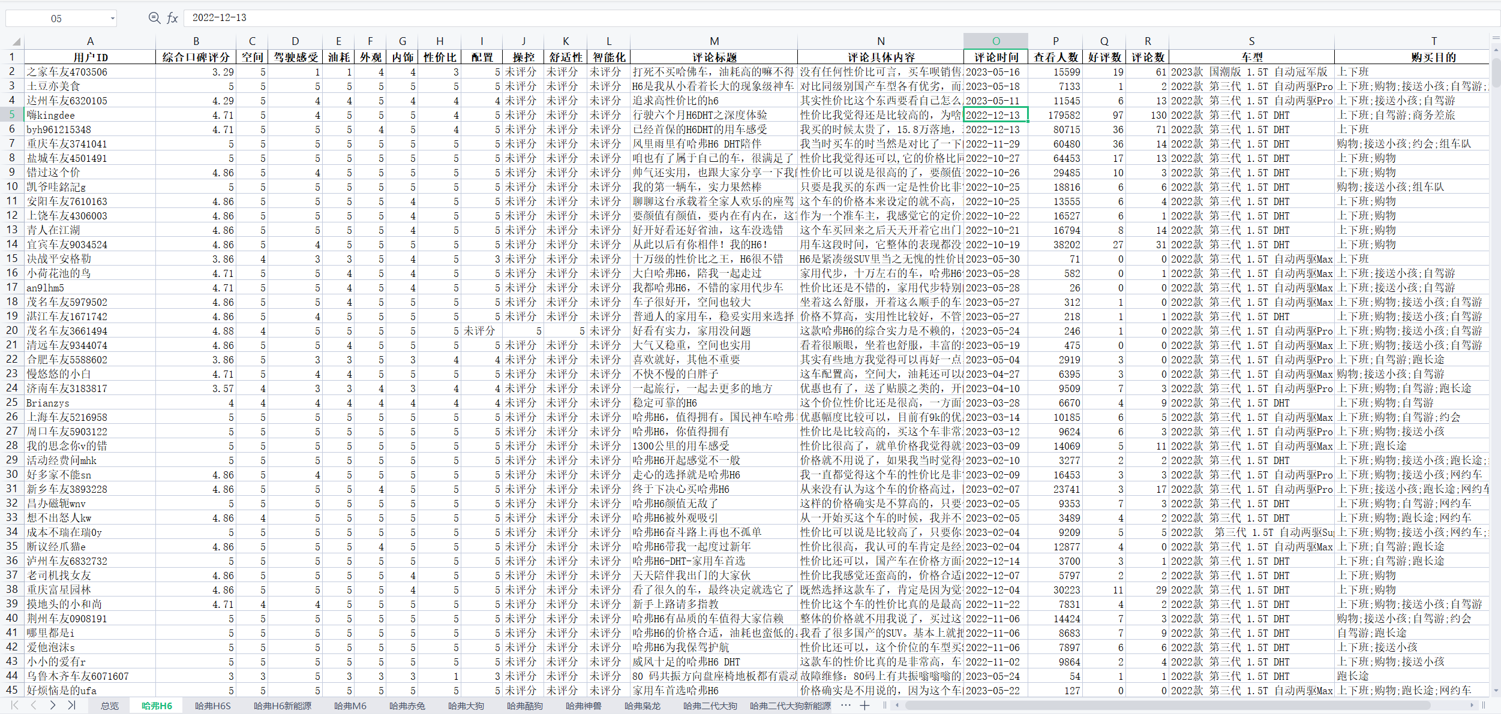Click the 评论标题 header cell
The width and height of the screenshot is (1501, 714).
(714, 58)
